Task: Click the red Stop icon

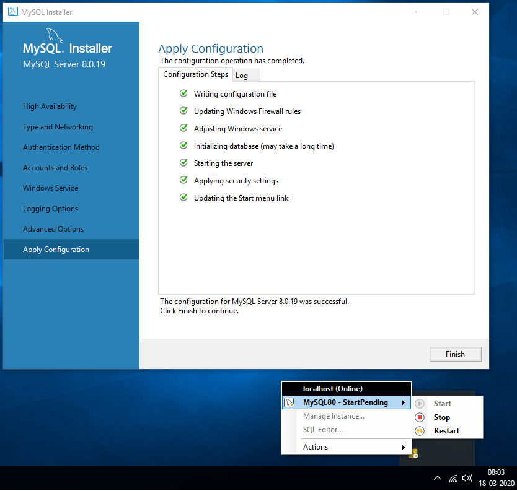Action: click(420, 417)
